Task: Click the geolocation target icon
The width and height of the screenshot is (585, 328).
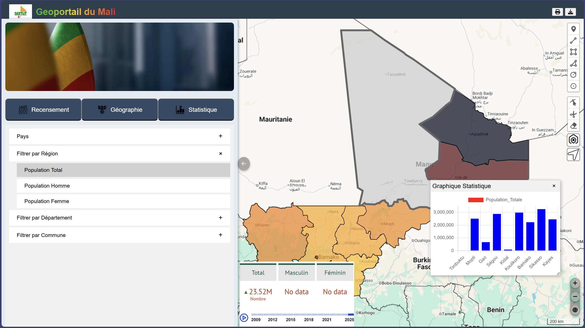Action: click(573, 140)
